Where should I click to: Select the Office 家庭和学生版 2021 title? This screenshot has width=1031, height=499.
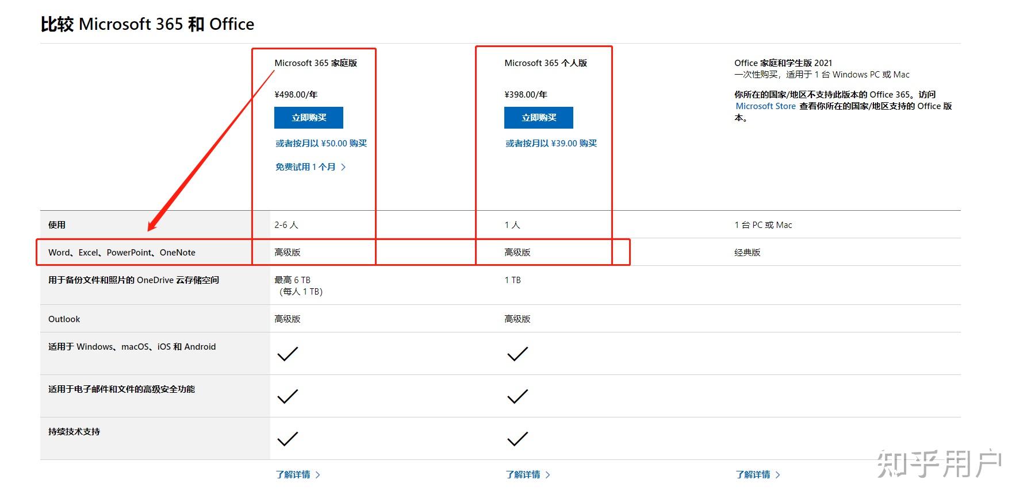(x=783, y=63)
